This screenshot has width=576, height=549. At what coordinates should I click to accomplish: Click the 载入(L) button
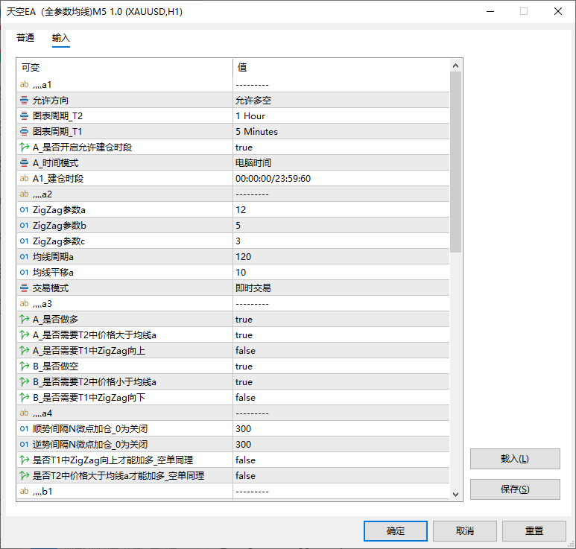pyautogui.click(x=515, y=459)
